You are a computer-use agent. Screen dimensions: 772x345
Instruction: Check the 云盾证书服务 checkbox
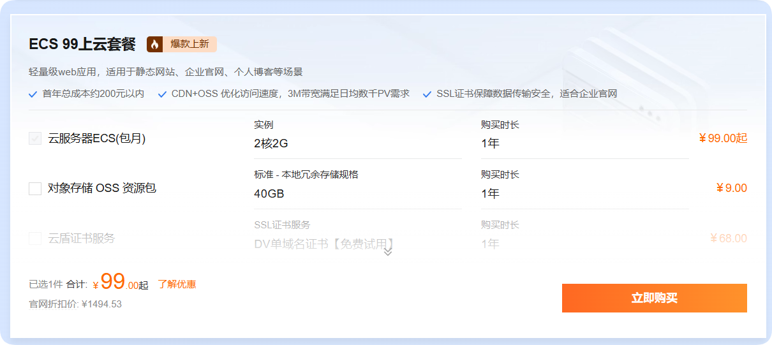pyautogui.click(x=35, y=239)
